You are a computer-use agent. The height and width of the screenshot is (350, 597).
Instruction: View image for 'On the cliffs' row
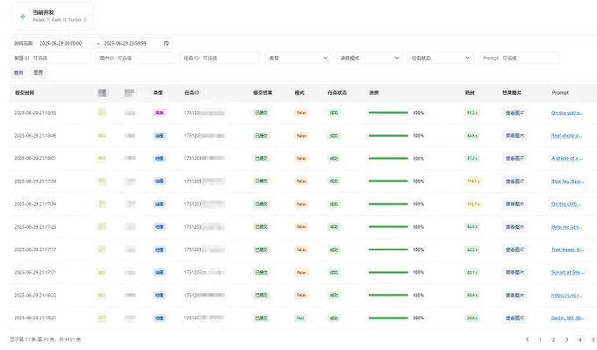514,204
